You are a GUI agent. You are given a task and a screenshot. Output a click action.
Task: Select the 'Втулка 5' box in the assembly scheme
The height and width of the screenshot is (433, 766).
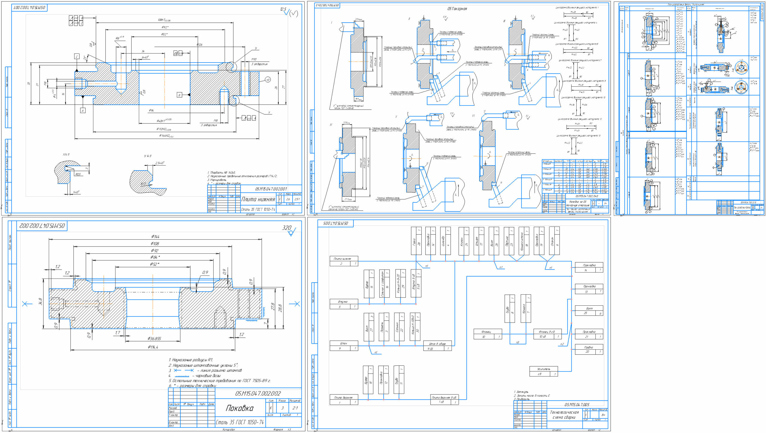tap(344, 304)
